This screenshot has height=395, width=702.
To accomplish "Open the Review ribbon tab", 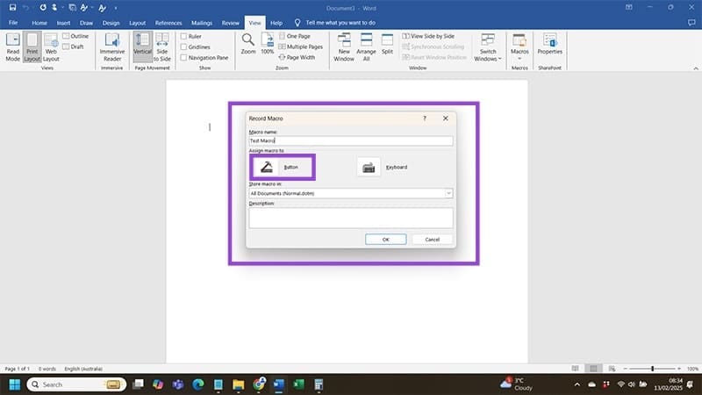I will (x=231, y=22).
